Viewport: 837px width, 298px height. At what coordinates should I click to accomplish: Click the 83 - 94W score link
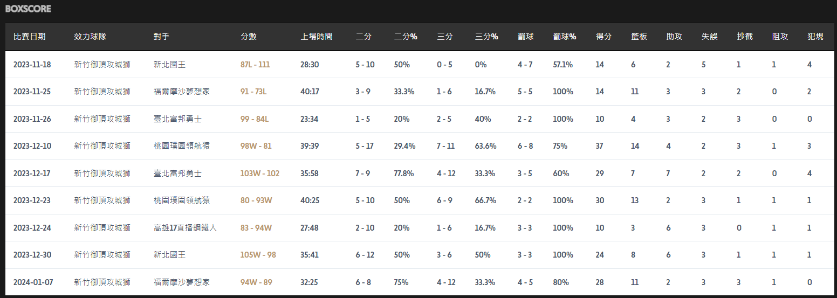coord(256,228)
